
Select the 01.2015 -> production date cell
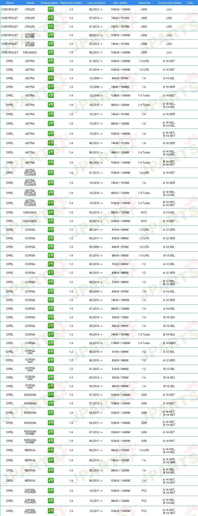[x=96, y=369]
